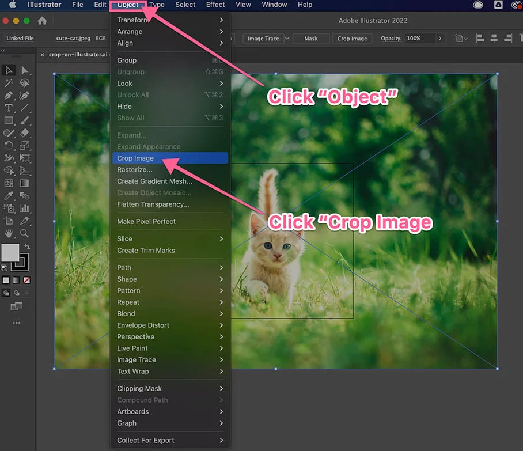Expand Opacity slider arrow
This screenshot has height=451, width=523.
440,39
